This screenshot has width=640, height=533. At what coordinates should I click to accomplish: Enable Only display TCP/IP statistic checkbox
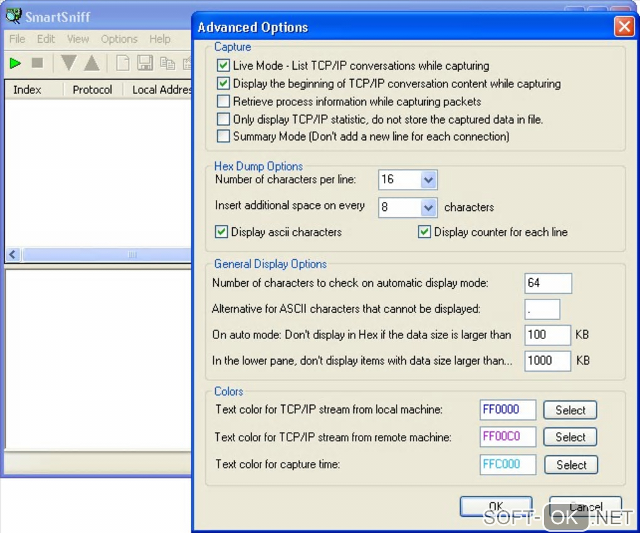point(223,119)
